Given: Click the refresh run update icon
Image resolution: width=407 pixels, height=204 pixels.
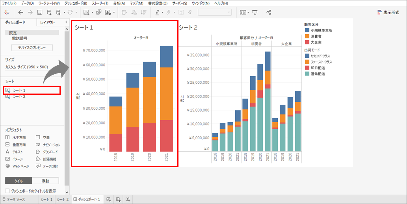Looking at the screenshot, I should (70, 12).
